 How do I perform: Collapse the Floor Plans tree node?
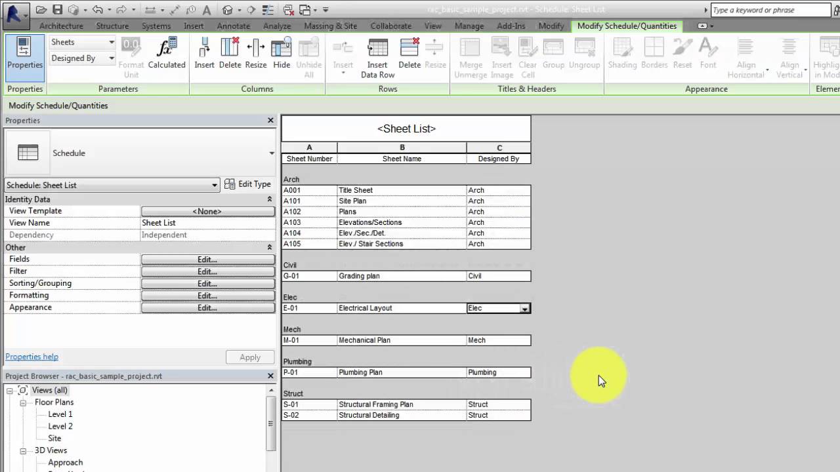(22, 403)
